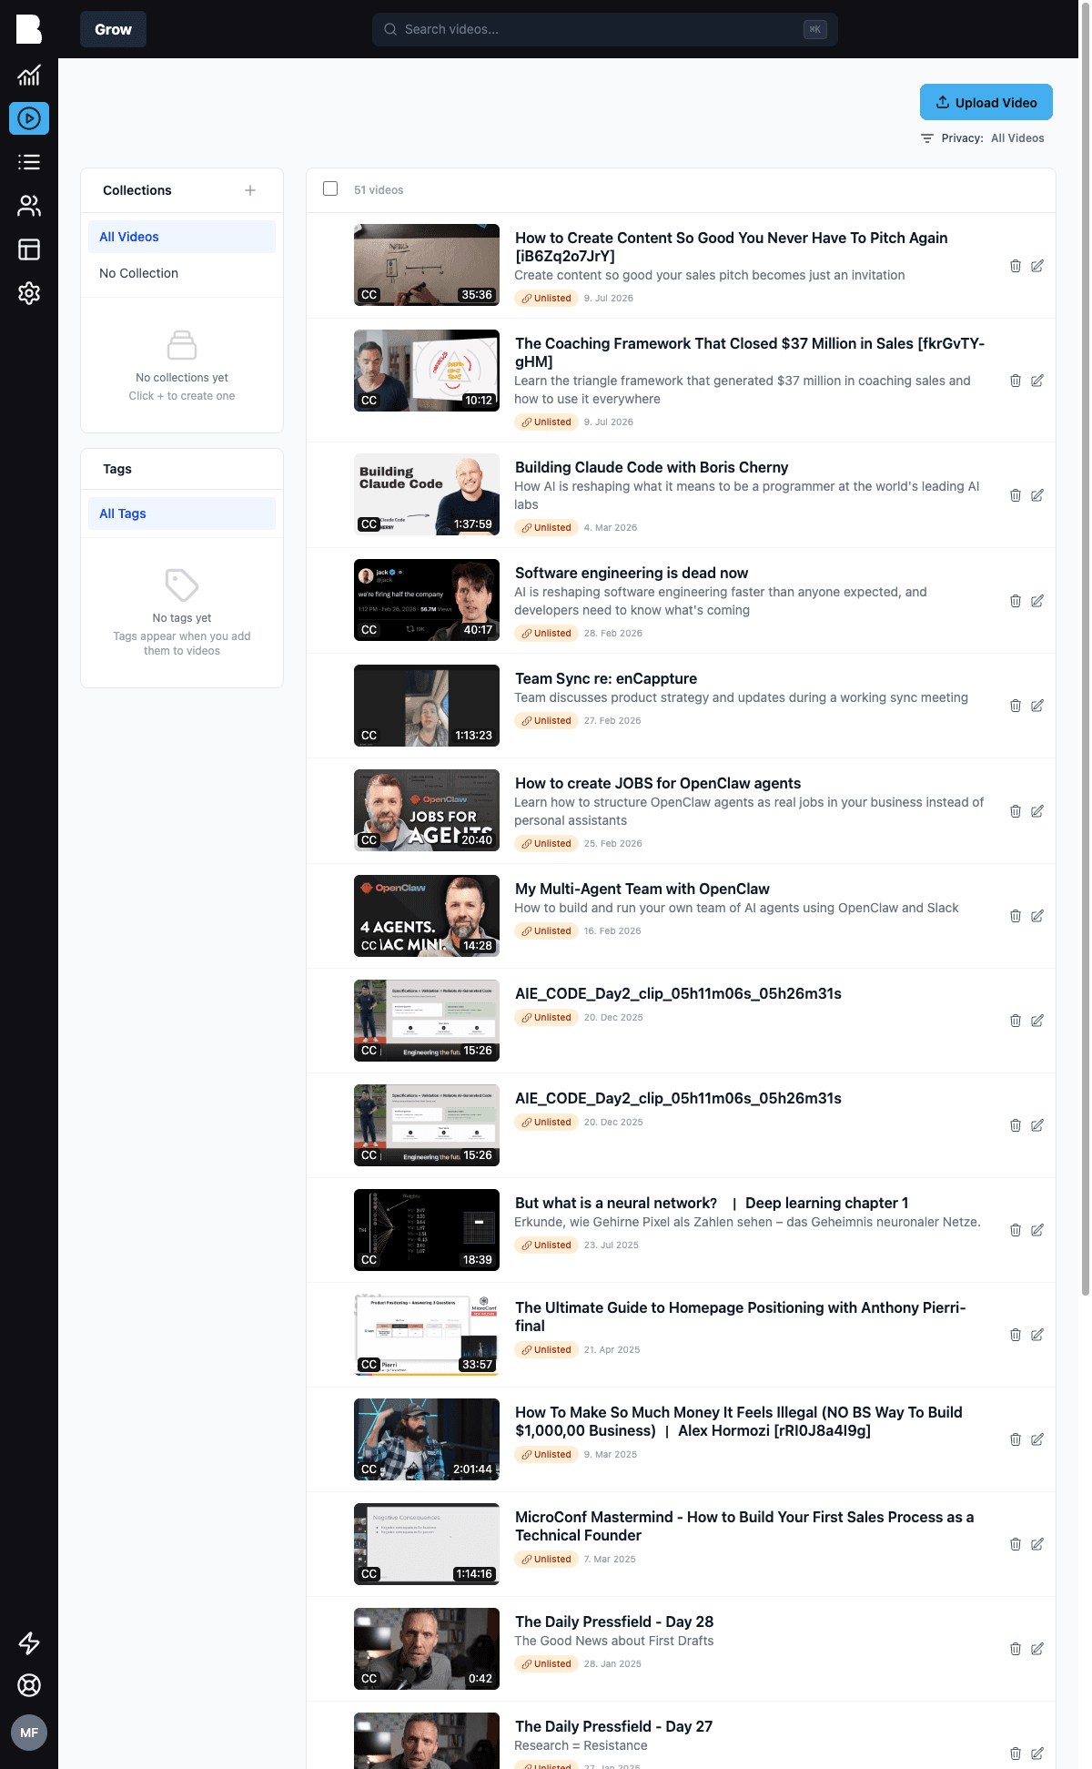Delete the Alex Hormozi video

pyautogui.click(x=1016, y=1439)
